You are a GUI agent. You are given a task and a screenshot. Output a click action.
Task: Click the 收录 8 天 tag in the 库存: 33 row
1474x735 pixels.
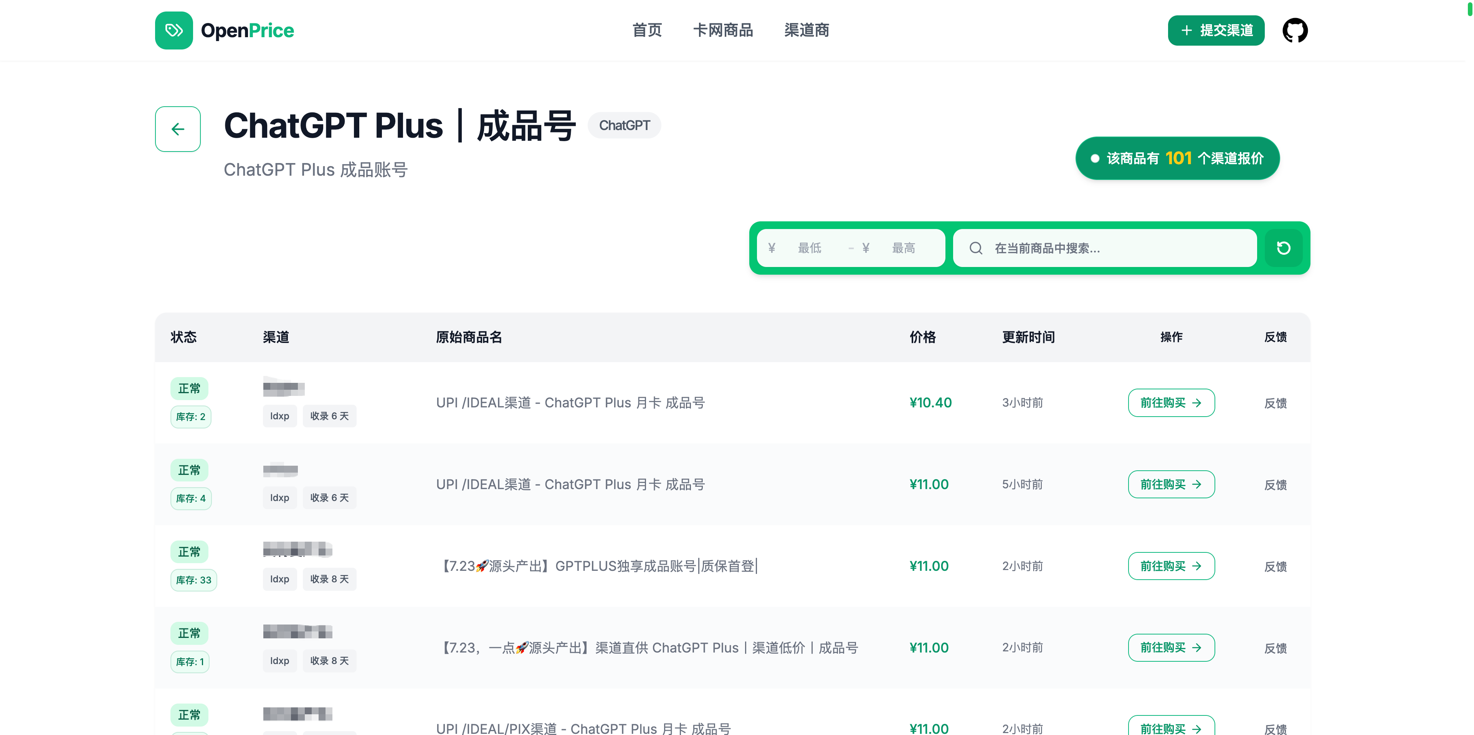330,579
